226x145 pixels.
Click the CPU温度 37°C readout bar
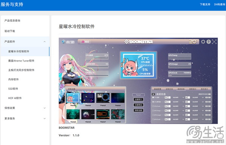[x=97, y=56]
